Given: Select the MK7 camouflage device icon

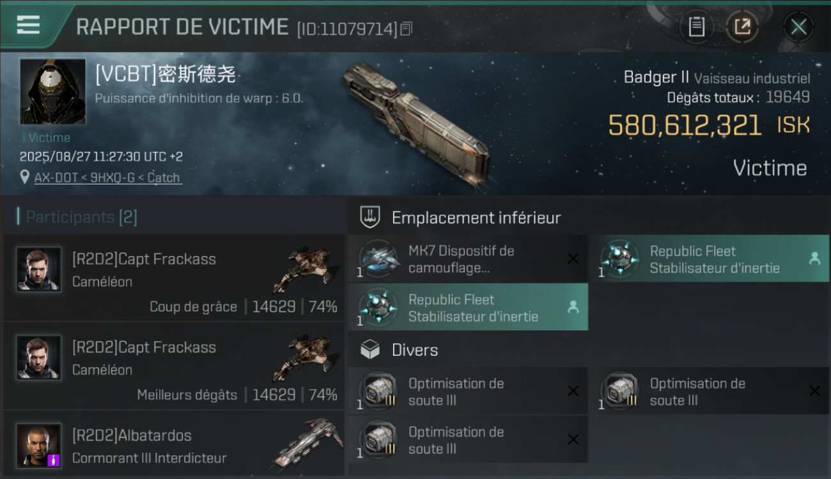Looking at the screenshot, I should coord(379,258).
